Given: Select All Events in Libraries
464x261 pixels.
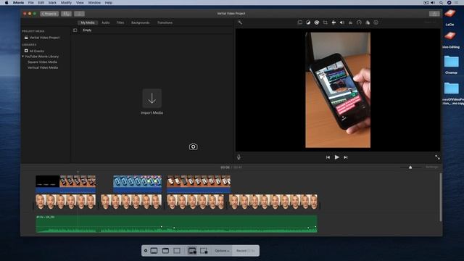Looking at the screenshot, I should coord(37,51).
